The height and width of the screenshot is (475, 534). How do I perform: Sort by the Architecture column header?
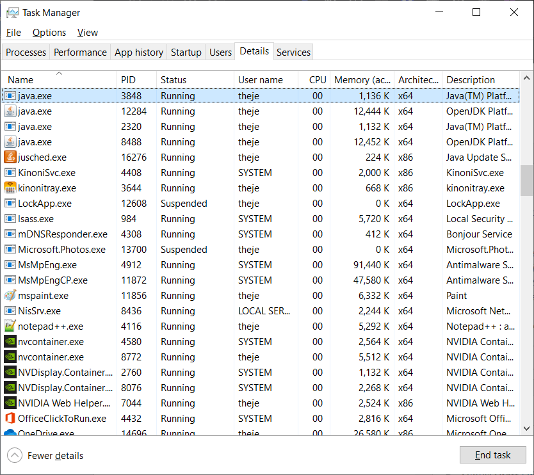(x=418, y=79)
